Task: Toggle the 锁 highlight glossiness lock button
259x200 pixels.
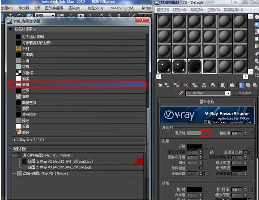Action: [212, 152]
